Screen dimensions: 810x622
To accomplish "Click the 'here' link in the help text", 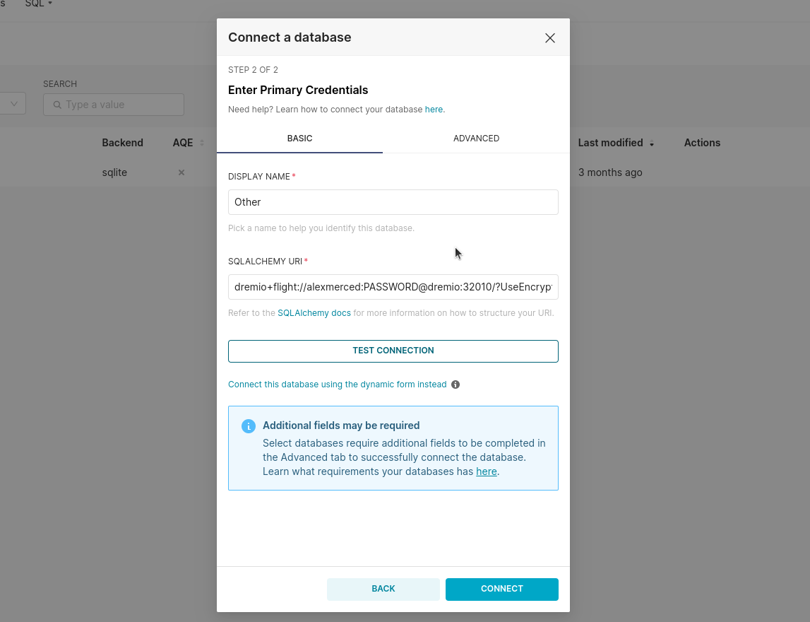I will [434, 110].
